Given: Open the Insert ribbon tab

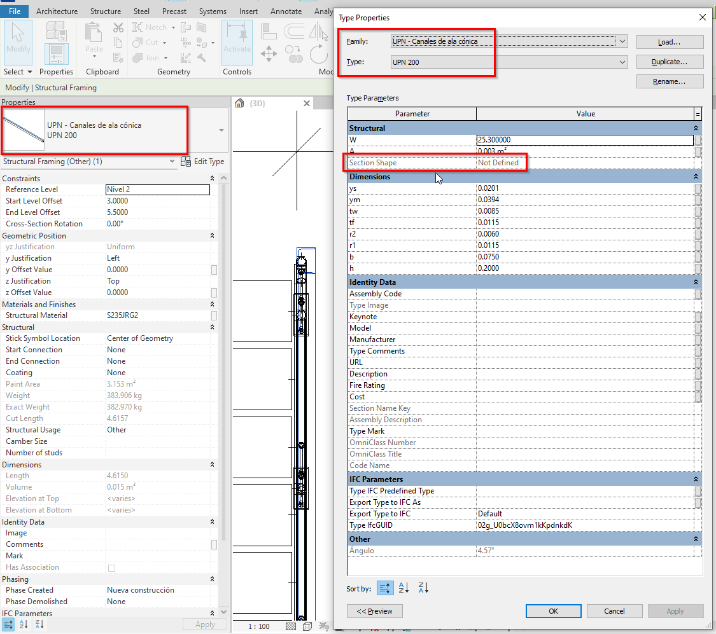Looking at the screenshot, I should tap(248, 11).
